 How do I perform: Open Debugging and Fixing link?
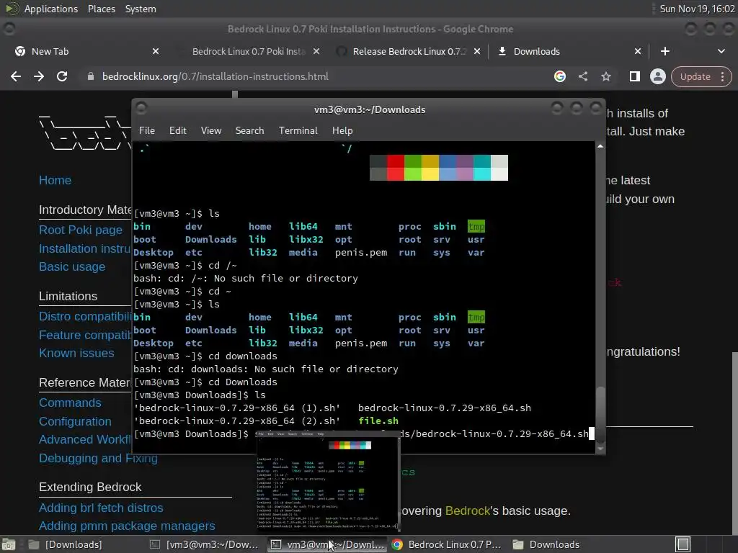coord(98,458)
